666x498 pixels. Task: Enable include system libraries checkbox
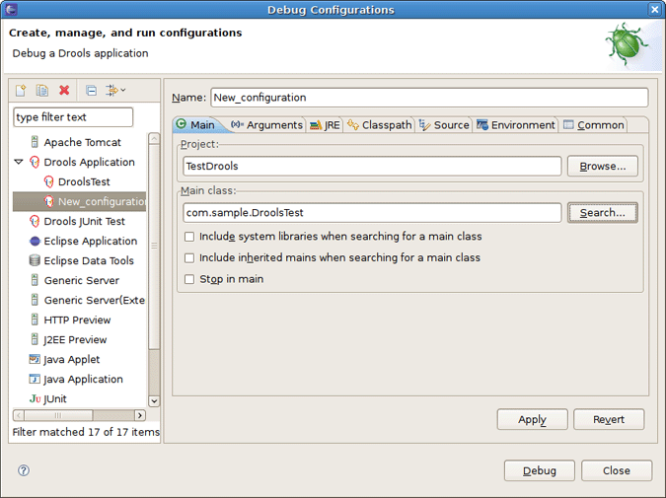[189, 237]
